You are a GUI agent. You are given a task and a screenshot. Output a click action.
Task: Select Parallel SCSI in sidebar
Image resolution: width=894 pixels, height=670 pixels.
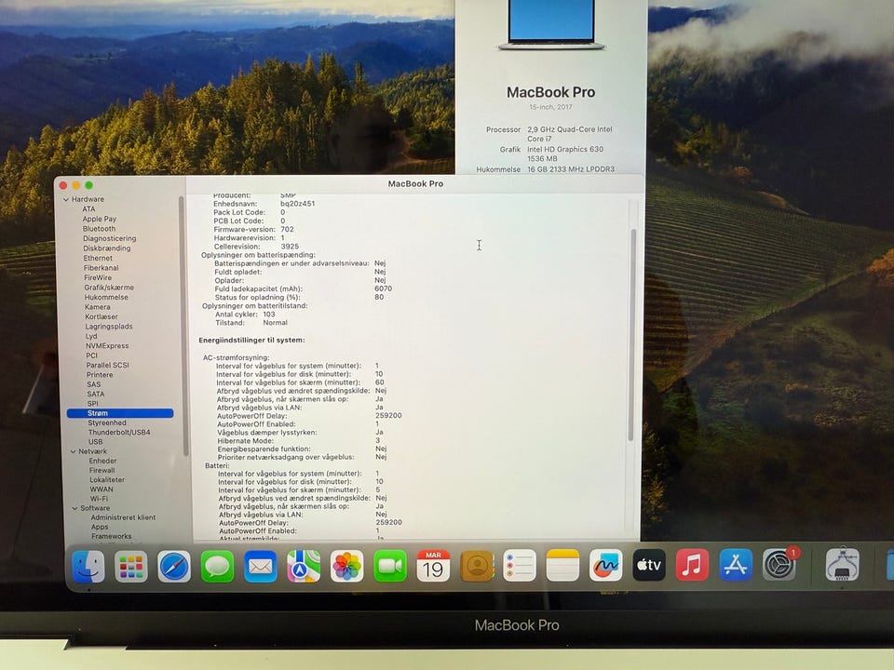tap(108, 365)
